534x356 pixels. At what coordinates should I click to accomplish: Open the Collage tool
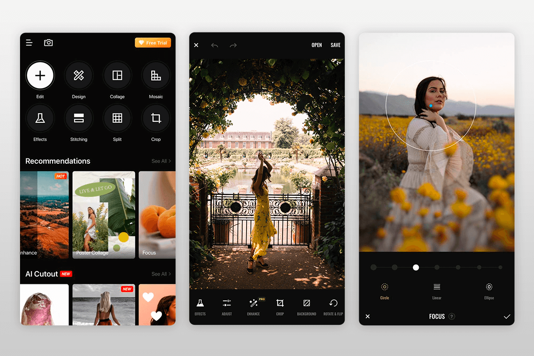click(x=117, y=75)
